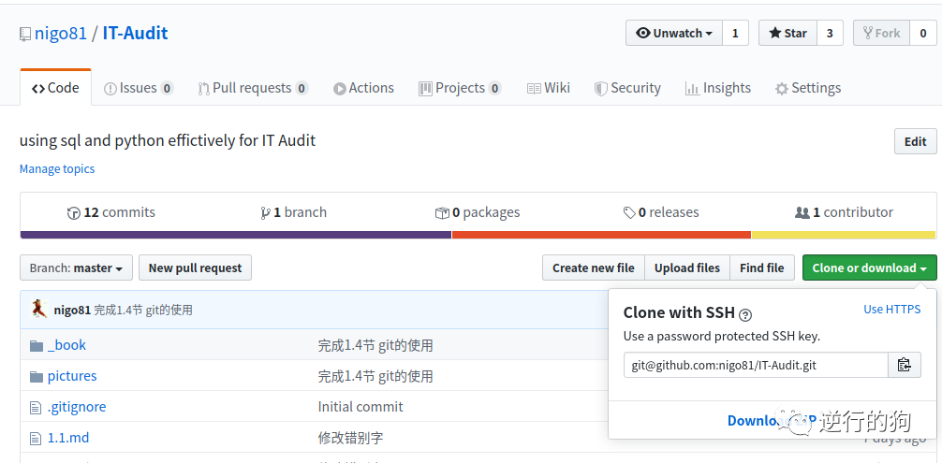
Task: Click the yellow language bar segment
Action: [844, 235]
